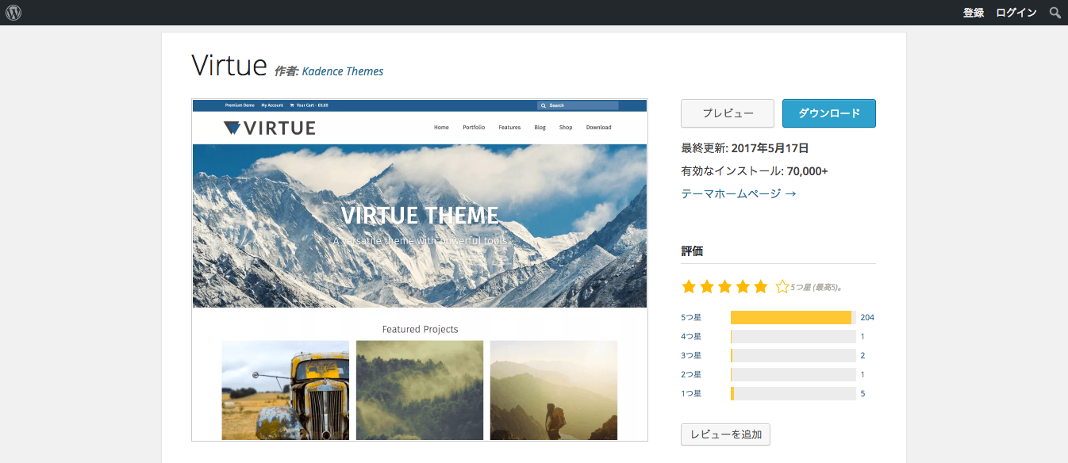Open the 3つ星 ratings link
Image resolution: width=1068 pixels, height=463 pixels.
(x=691, y=355)
